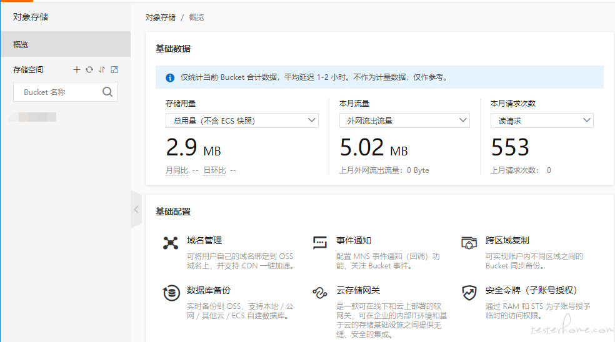Screen dimensions: 615x342
Task: Open the 外网流出流量 dropdown
Action: click(x=404, y=120)
